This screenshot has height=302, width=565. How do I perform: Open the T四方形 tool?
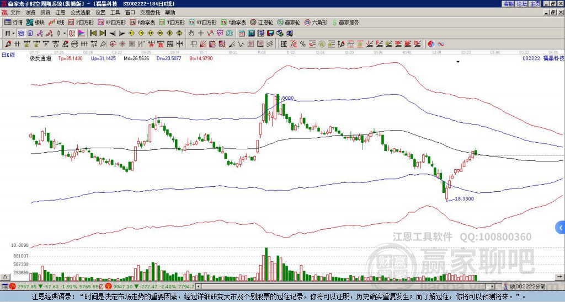click(x=172, y=22)
